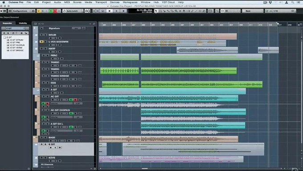Toggle global Read automation (green R)
The width and height of the screenshot is (303, 171).
(x=51, y=11)
